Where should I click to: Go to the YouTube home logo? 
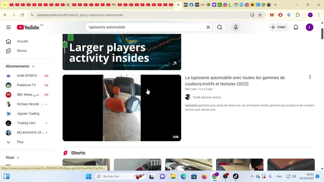click(28, 27)
